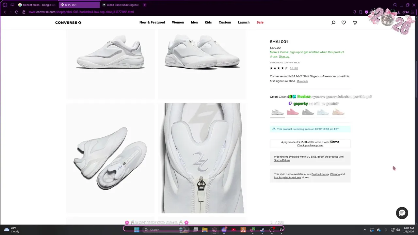
Task: Click the Sign up notification link
Action: point(284,56)
